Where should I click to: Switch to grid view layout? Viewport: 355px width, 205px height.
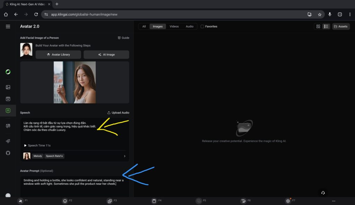click(x=318, y=26)
